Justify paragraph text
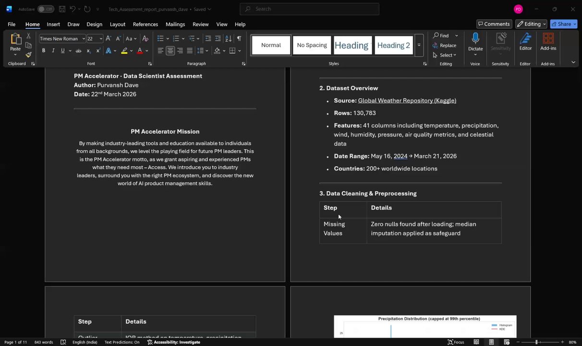The image size is (582, 346). pyautogui.click(x=190, y=50)
